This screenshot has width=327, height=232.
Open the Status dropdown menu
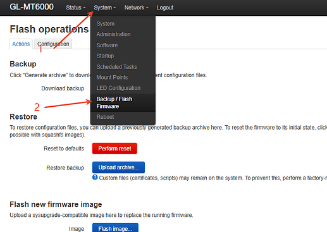click(x=76, y=8)
